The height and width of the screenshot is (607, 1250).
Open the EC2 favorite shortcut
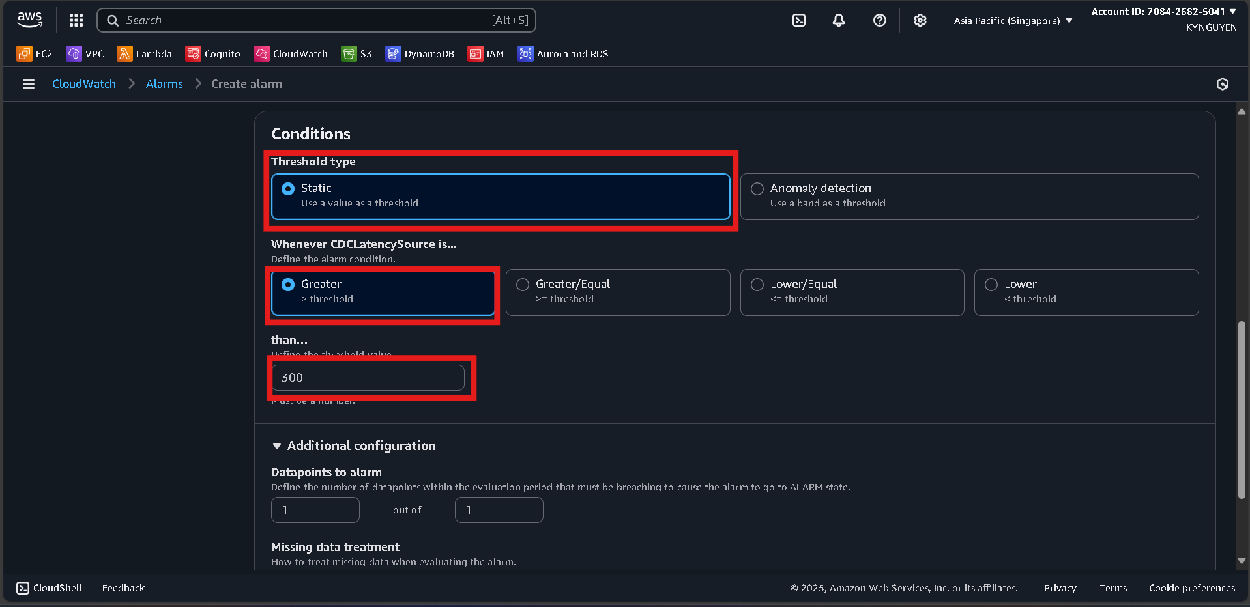click(34, 53)
